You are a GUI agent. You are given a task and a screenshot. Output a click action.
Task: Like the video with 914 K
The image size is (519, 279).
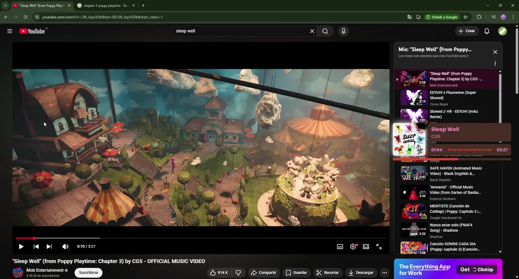click(219, 273)
